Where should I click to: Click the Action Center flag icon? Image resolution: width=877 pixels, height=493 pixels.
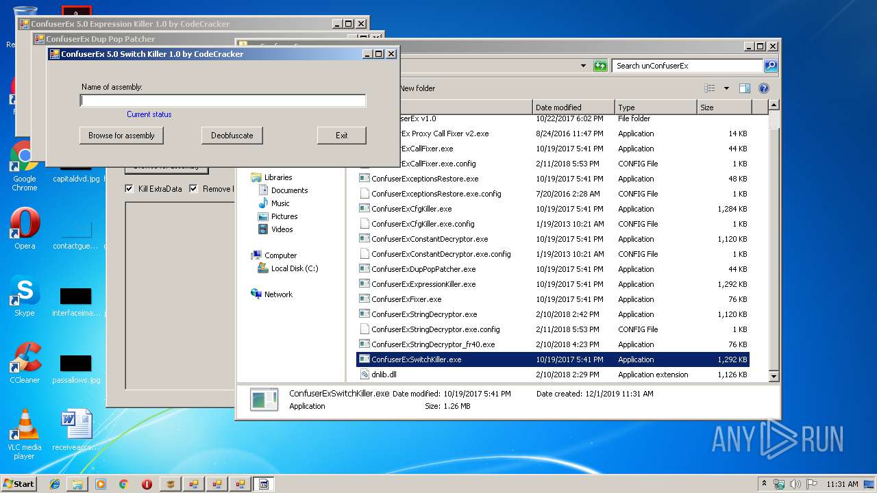click(x=811, y=484)
